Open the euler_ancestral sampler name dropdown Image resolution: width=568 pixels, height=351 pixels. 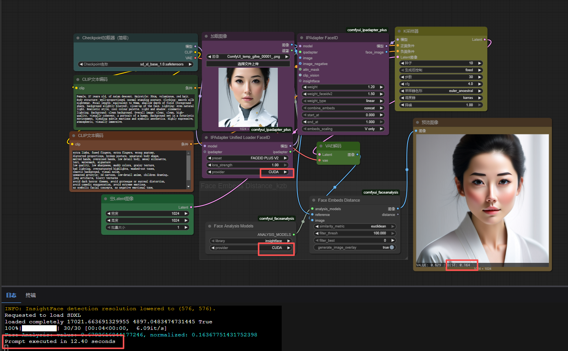click(x=441, y=90)
